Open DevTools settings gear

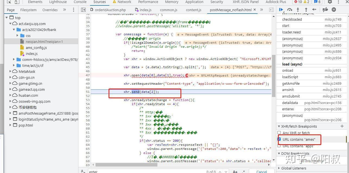(x=330, y=2)
